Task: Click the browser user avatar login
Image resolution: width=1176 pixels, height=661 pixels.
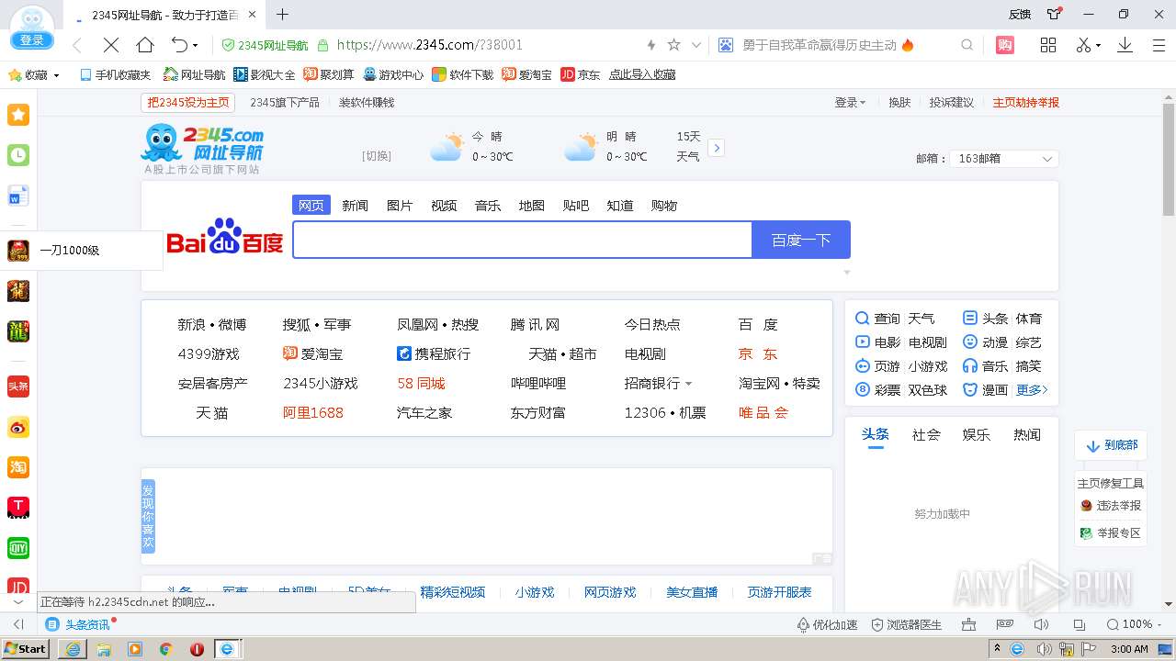Action: click(x=31, y=27)
